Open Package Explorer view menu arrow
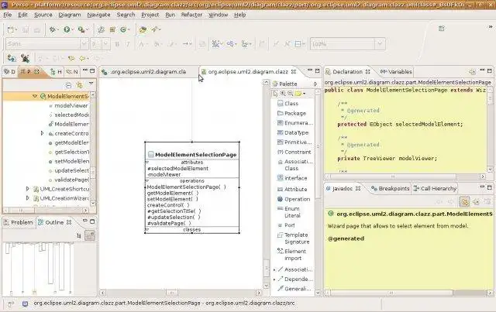The width and height of the screenshot is (496, 312). pos(91,84)
